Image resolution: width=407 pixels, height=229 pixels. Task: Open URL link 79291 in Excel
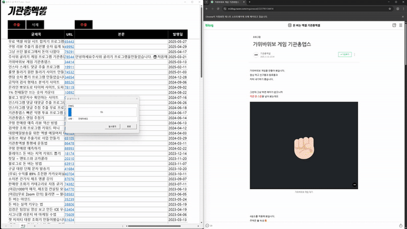coord(69,52)
